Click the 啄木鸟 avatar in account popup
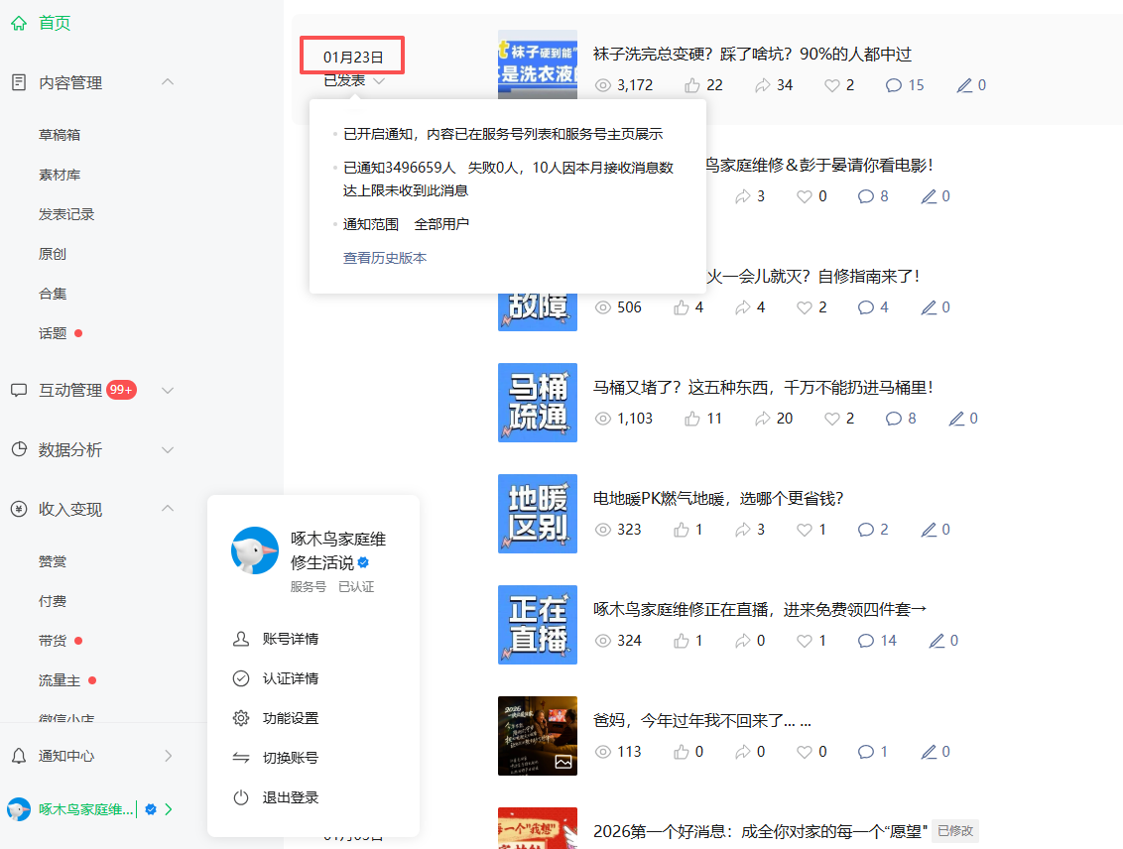Viewport: 1123px width, 849px height. point(255,550)
